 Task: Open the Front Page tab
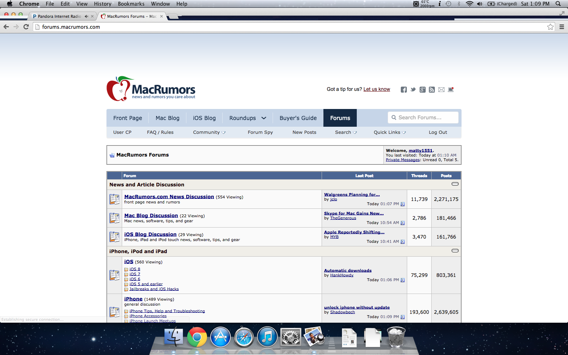128,118
